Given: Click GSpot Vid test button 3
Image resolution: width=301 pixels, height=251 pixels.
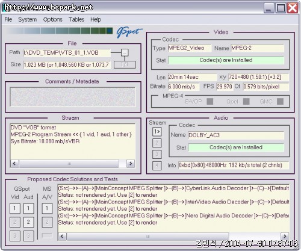Looking at the screenshot, I should point(15,236).
